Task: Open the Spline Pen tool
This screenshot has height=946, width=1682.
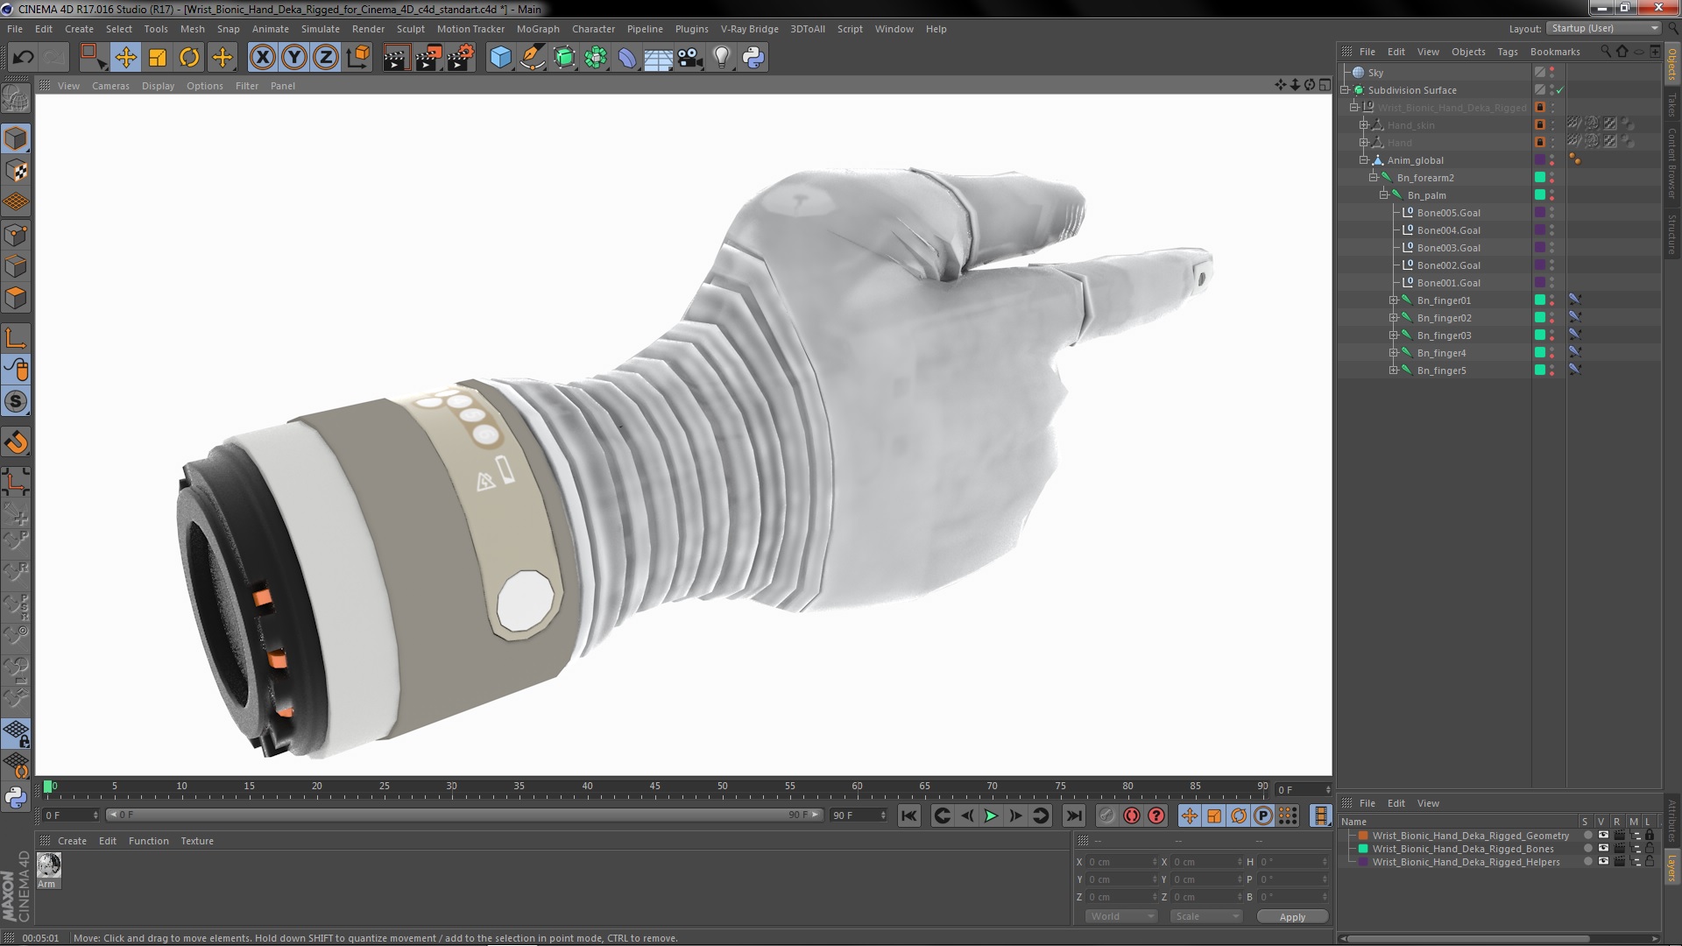Action: (x=532, y=58)
